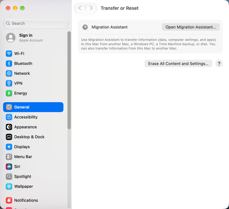Viewport: 229px width, 209px height.
Task: Click the Menu Bar icon
Action: [x=9, y=157]
